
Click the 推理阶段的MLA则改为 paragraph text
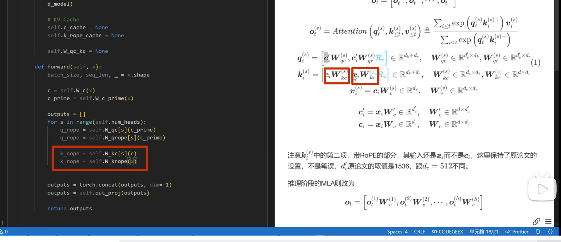coord(321,183)
